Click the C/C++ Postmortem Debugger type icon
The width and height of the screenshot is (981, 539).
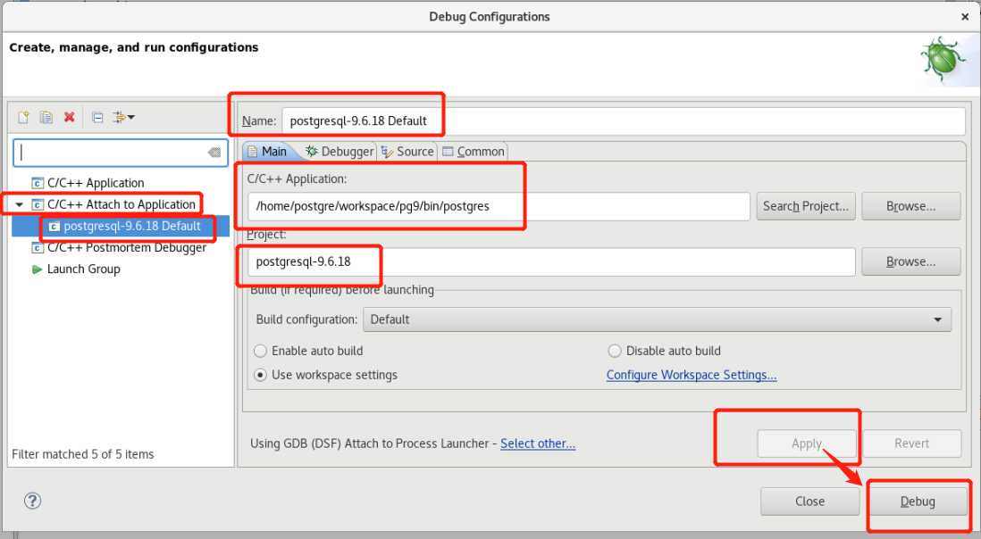tap(38, 248)
